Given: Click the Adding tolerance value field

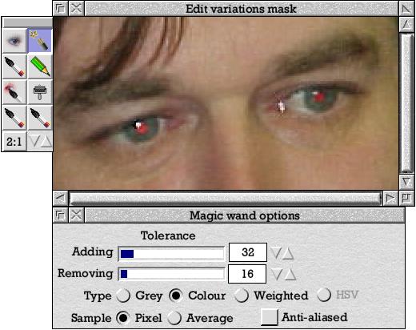Looking at the screenshot, I should (248, 252).
